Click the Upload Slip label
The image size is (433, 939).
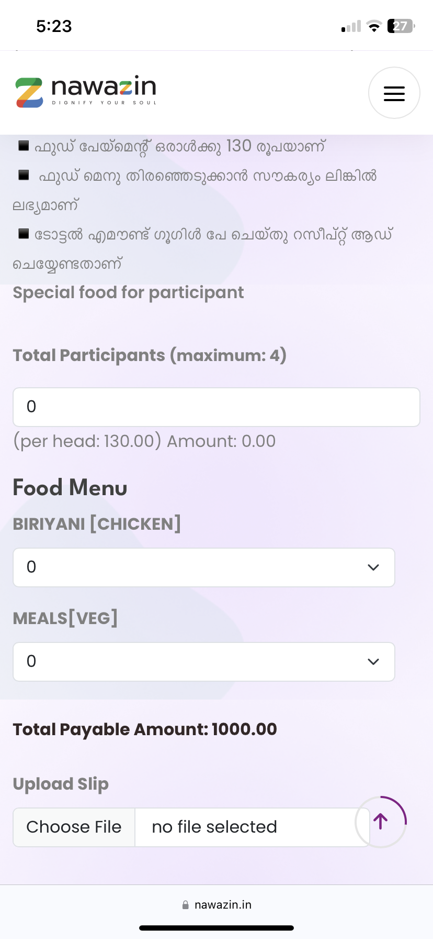61,784
